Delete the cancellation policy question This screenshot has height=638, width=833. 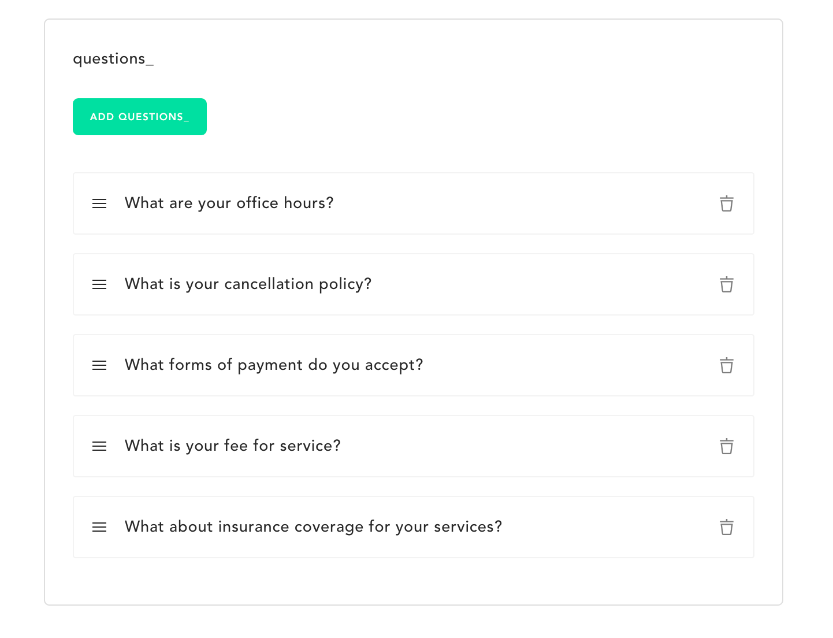[x=727, y=284]
